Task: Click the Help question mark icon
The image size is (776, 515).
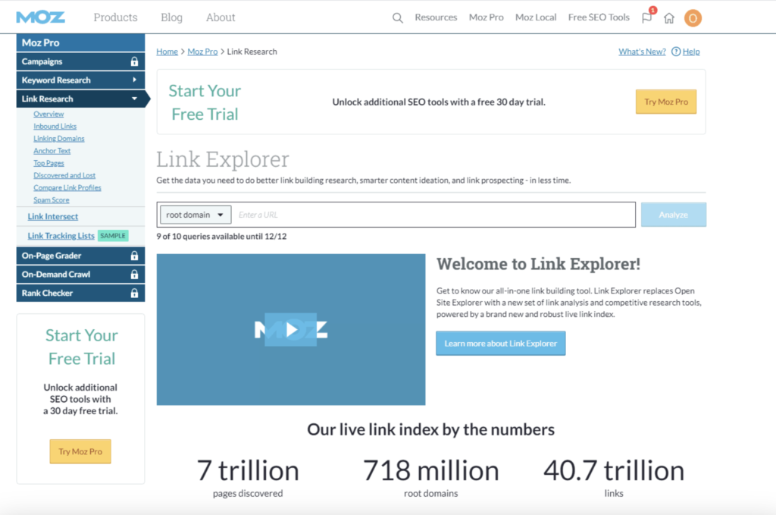Action: [675, 52]
